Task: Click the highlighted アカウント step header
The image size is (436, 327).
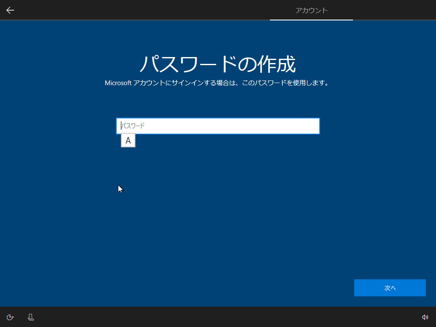Action: pyautogui.click(x=311, y=10)
